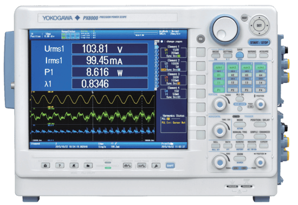Click the large jog dial

[225, 29]
